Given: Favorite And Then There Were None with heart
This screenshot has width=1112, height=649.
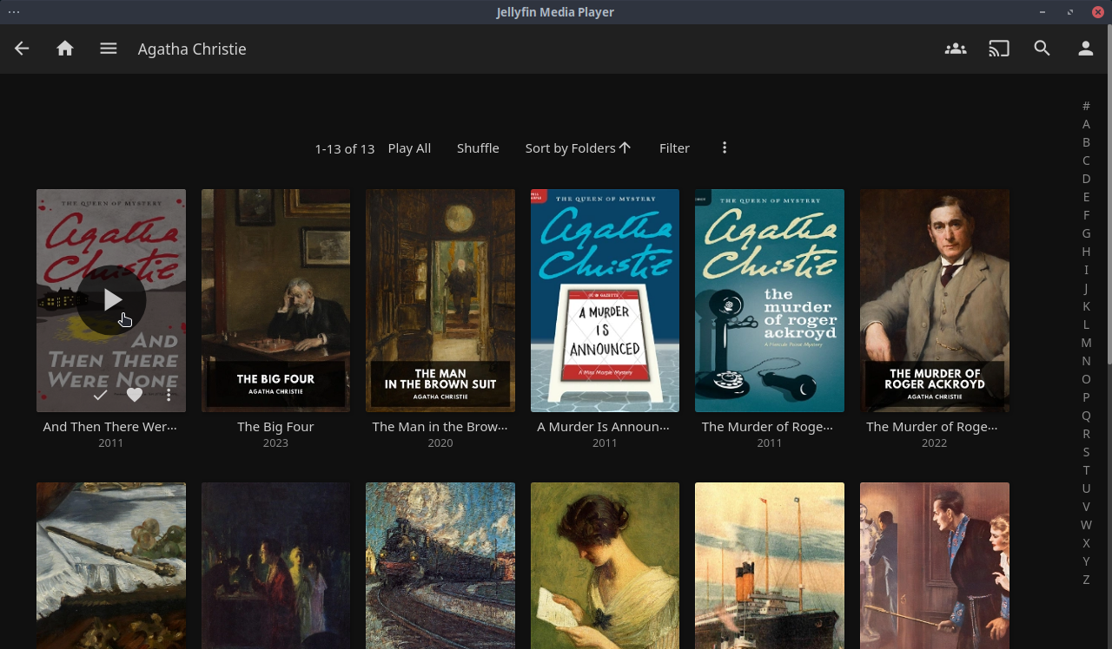Looking at the screenshot, I should [135, 395].
